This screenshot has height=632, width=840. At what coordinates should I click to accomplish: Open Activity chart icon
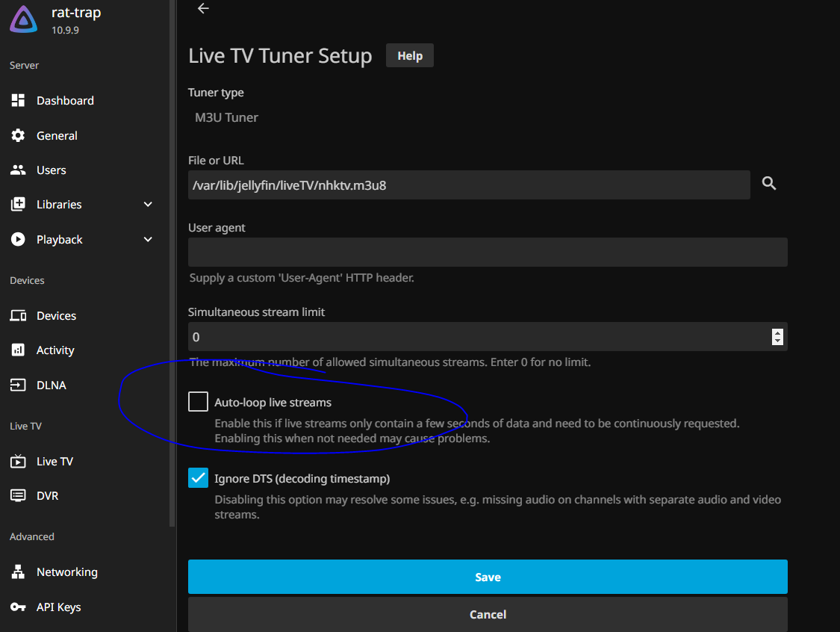(x=18, y=350)
